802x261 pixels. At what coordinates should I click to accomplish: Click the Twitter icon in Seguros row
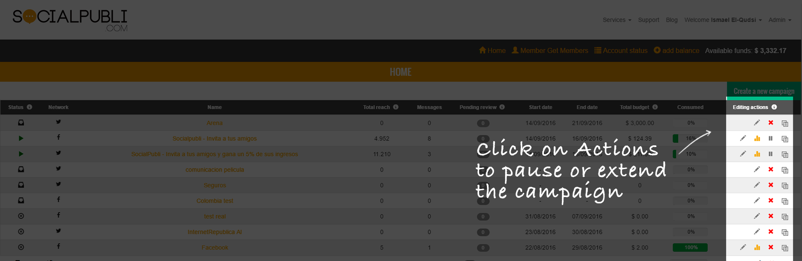[x=59, y=184]
